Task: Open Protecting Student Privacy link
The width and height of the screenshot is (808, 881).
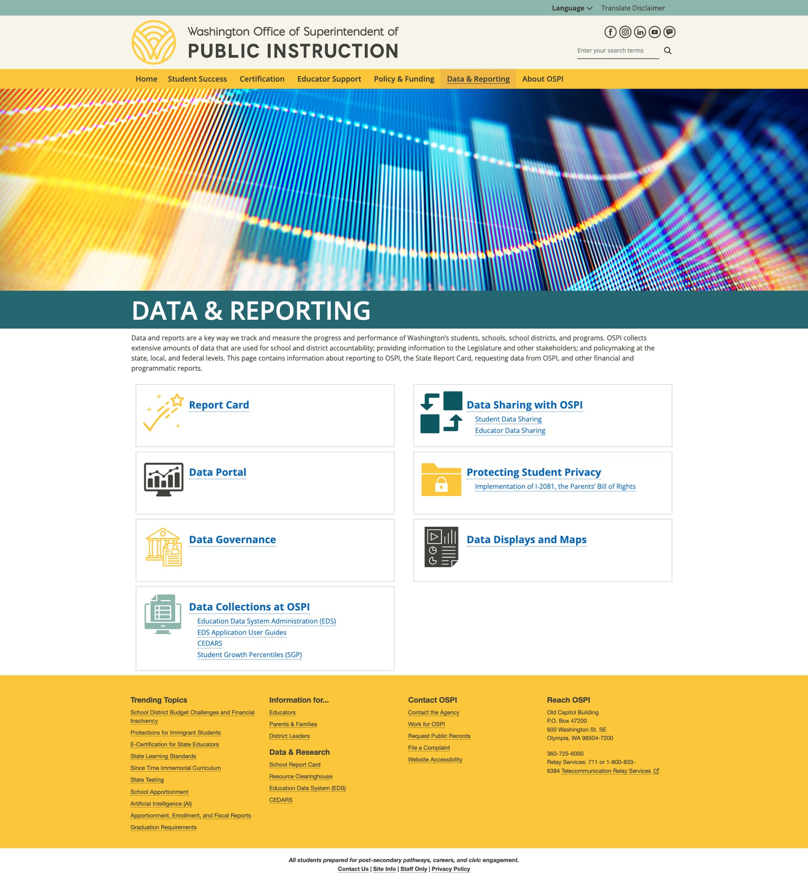Action: 534,472
